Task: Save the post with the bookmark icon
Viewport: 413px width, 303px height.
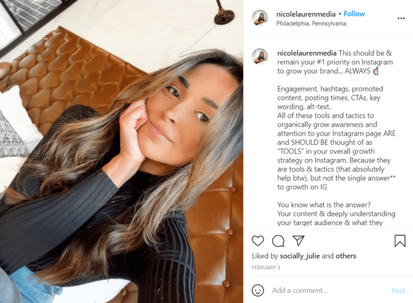Action: click(x=399, y=241)
